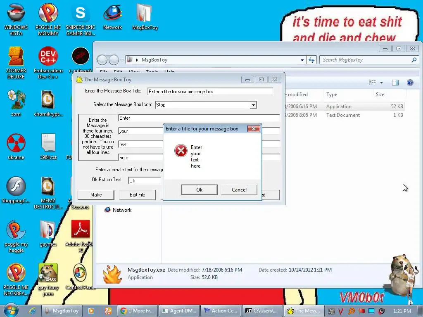Open the gopher Box desktop icon
423x317 pixels.
pyautogui.click(x=48, y=279)
